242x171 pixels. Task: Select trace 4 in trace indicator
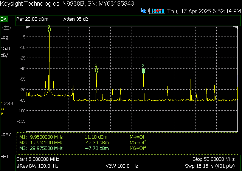pyautogui.click(x=12, y=104)
